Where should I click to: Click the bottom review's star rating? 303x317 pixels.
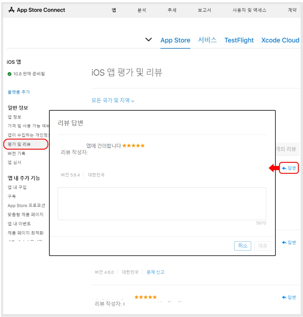pyautogui.click(x=146, y=297)
